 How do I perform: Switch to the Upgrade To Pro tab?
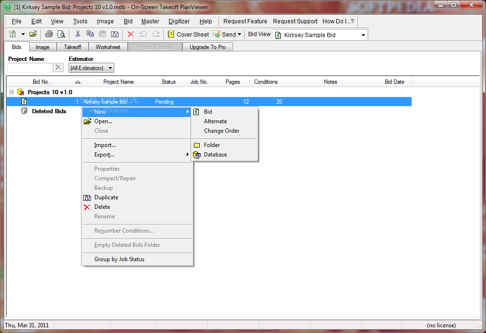point(208,47)
